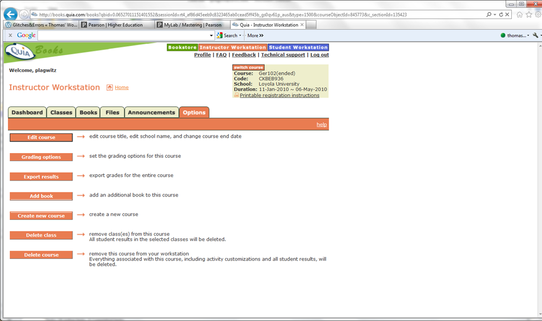Expand the Google search box dropdown arrow
This screenshot has height=321, width=542.
[x=212, y=35]
